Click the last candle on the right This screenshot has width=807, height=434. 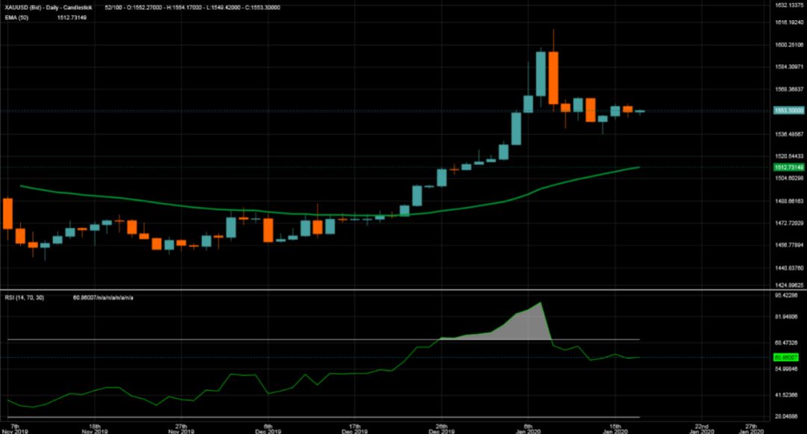(640, 111)
